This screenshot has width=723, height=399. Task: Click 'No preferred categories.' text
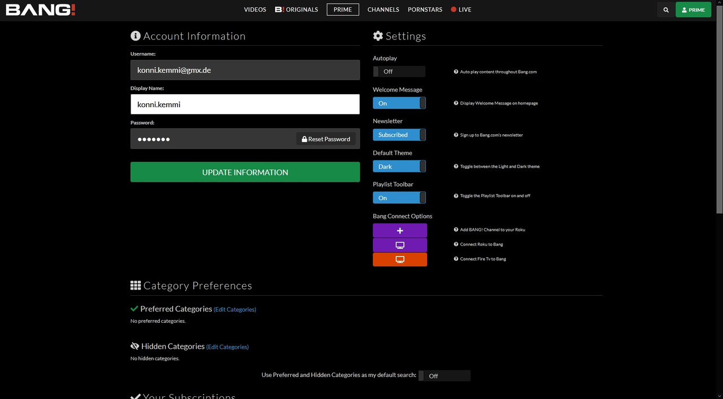(158, 321)
